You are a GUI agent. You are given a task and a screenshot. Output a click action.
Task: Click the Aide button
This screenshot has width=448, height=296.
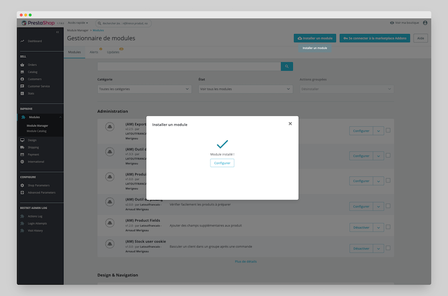421,38
